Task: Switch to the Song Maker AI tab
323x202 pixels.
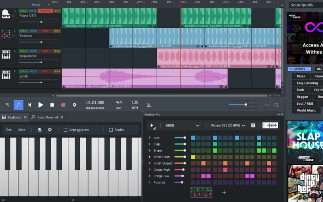Action: point(47,117)
